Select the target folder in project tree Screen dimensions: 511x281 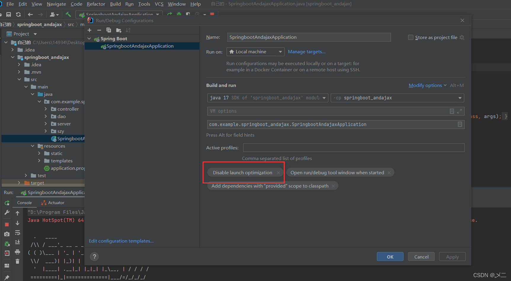point(37,183)
